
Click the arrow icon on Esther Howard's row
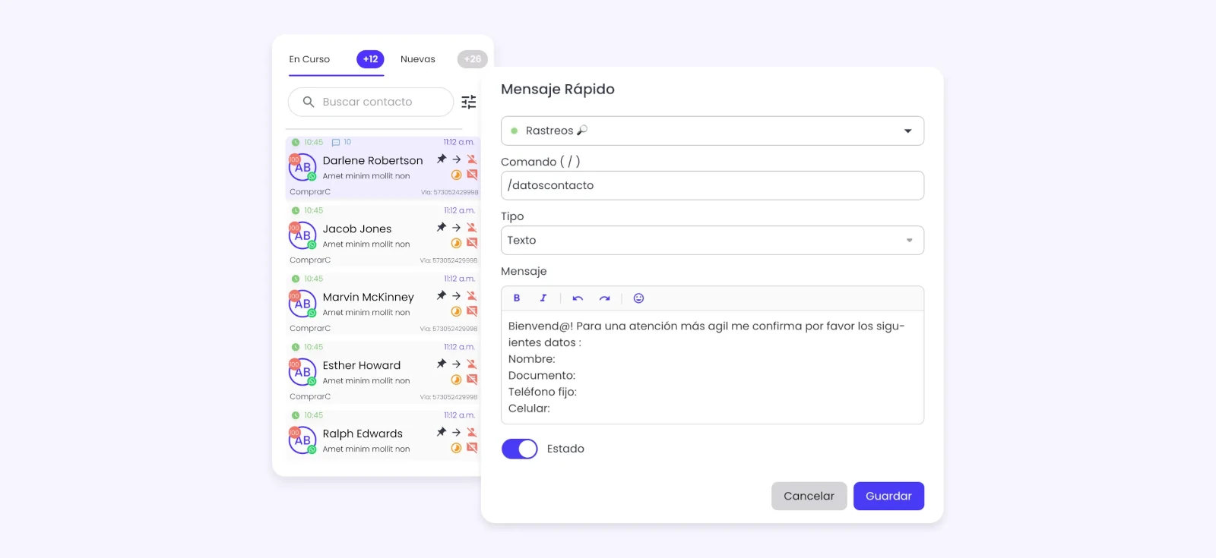coord(457,364)
